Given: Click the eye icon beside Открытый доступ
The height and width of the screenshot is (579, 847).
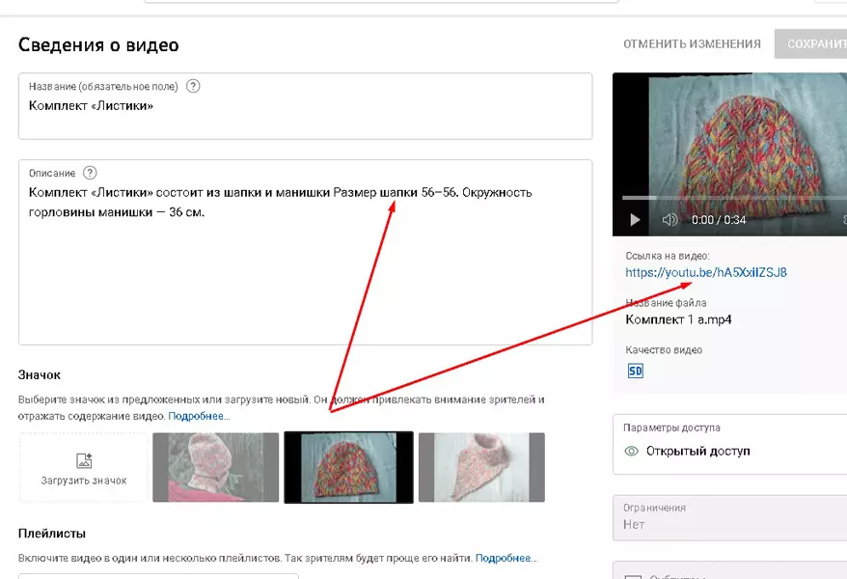Looking at the screenshot, I should 632,451.
